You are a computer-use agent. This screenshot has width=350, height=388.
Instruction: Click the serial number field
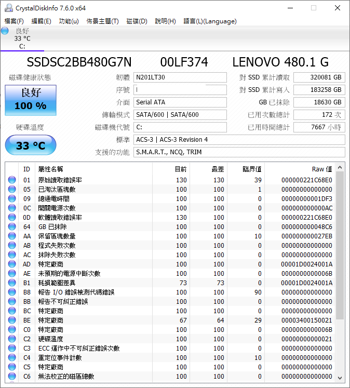pos(180,89)
